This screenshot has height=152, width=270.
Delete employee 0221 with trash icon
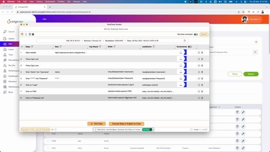[237, 148]
